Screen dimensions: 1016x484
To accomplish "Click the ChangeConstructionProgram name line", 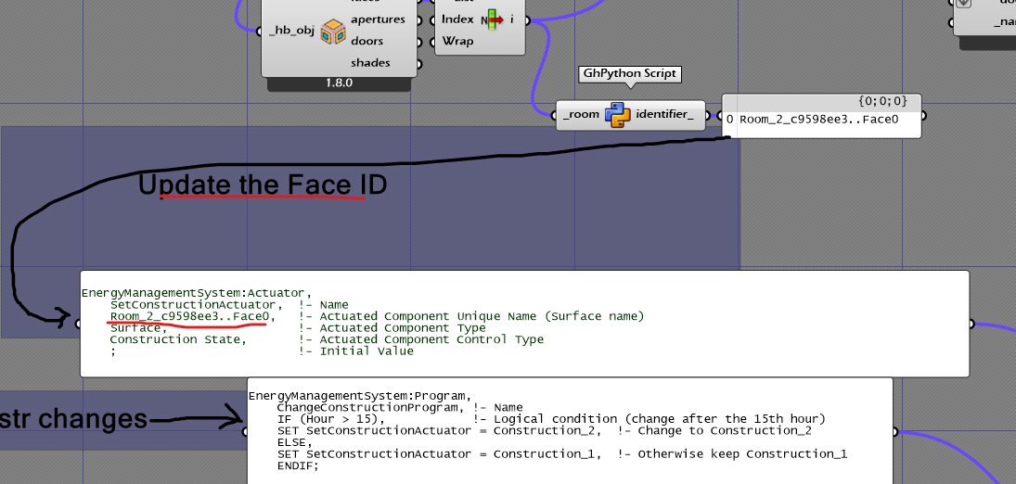I will point(400,408).
